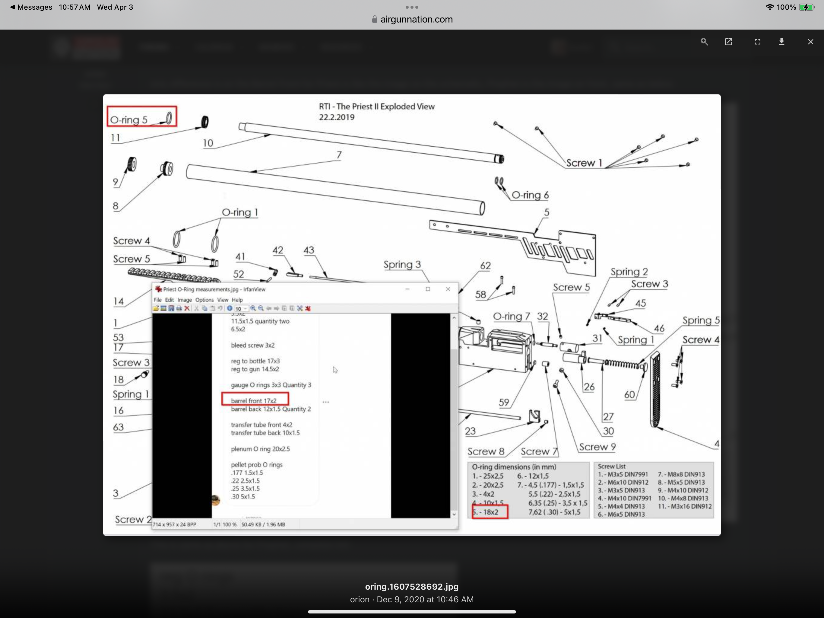Open Options menu in IrfanView window

pos(204,300)
